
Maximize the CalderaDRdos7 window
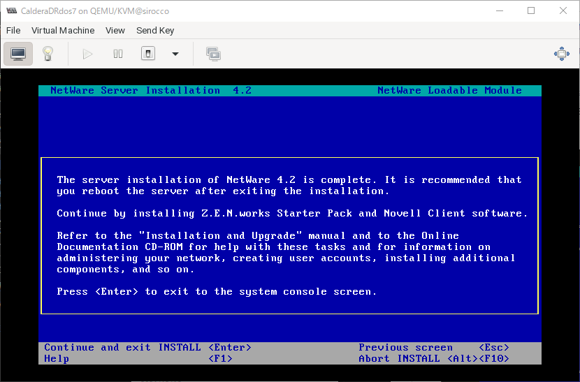531,10
